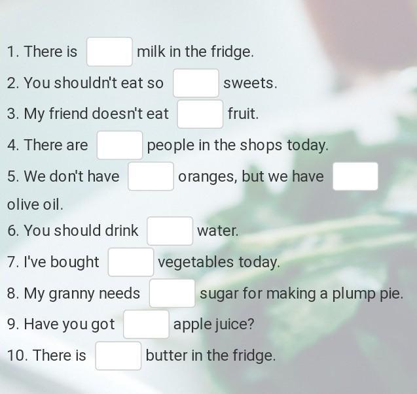The width and height of the screenshot is (417, 394).
Task: Click the text 'sugar for making a plump pie.'
Action: coord(301,293)
